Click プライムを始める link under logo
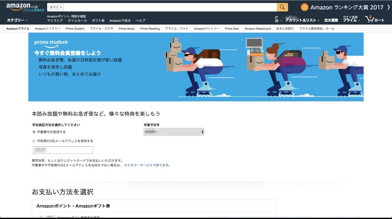Image resolution: width=392 pixels, height=219 pixels. point(34,10)
